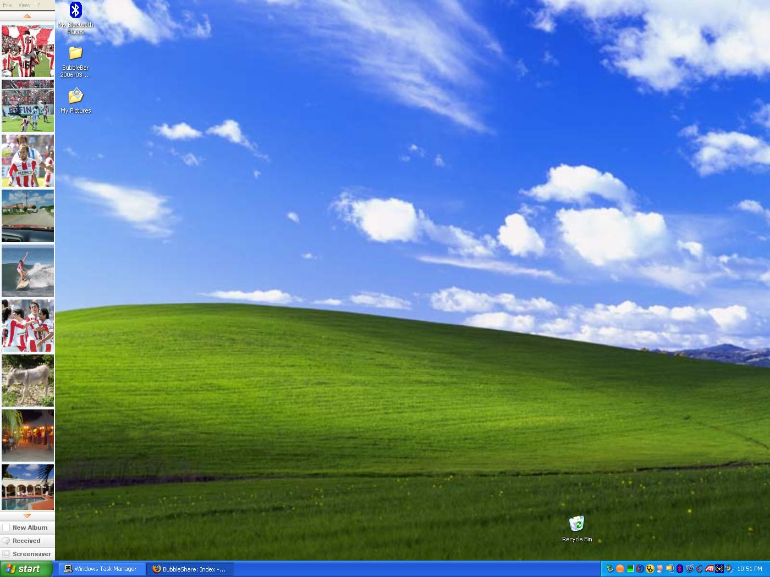Select the My Pictures desktop icon

click(x=76, y=101)
